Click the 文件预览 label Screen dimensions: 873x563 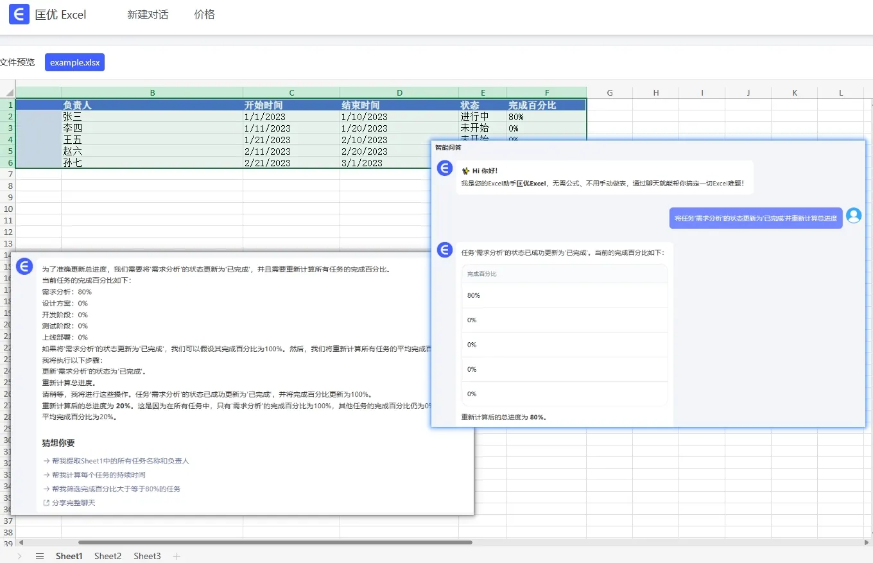17,62
